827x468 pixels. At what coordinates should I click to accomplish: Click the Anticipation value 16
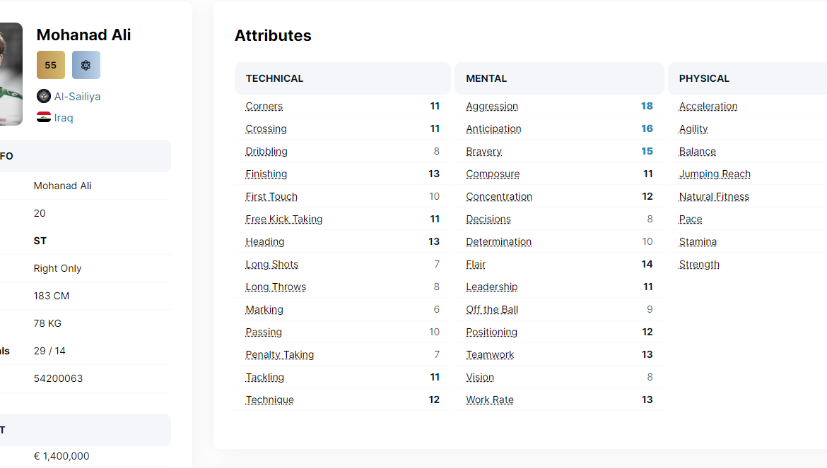(647, 128)
